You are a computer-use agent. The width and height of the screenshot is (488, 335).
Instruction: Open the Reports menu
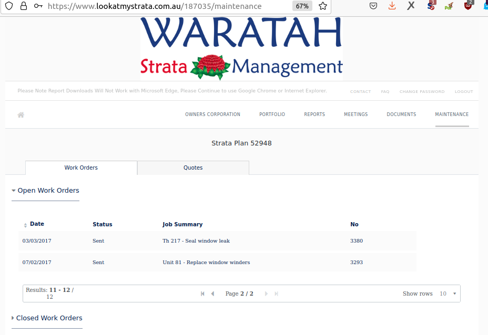pyautogui.click(x=314, y=114)
